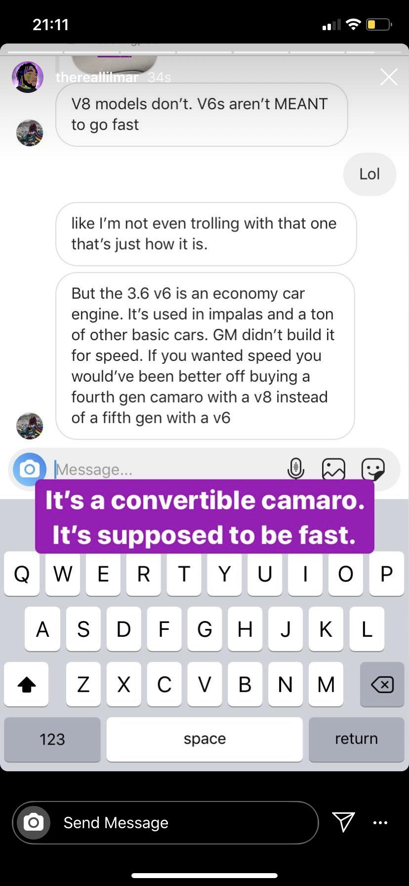409x886 pixels.
Task: Tap the return key
Action: pos(356,739)
